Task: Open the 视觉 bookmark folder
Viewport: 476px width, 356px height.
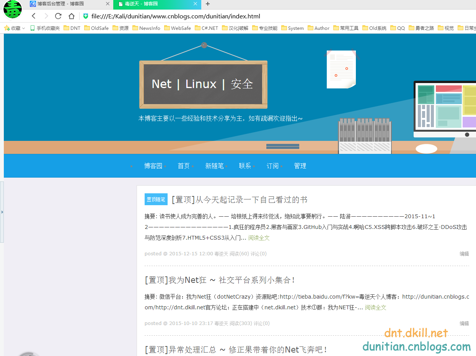Action: (x=446, y=28)
